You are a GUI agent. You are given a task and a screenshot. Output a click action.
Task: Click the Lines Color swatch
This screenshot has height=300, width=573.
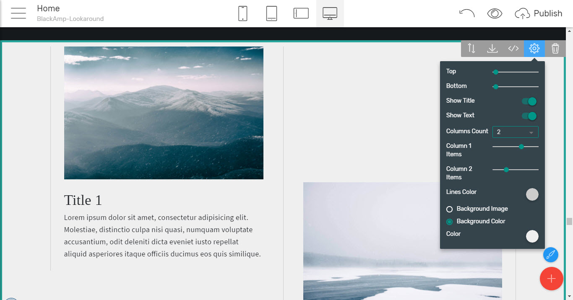532,194
